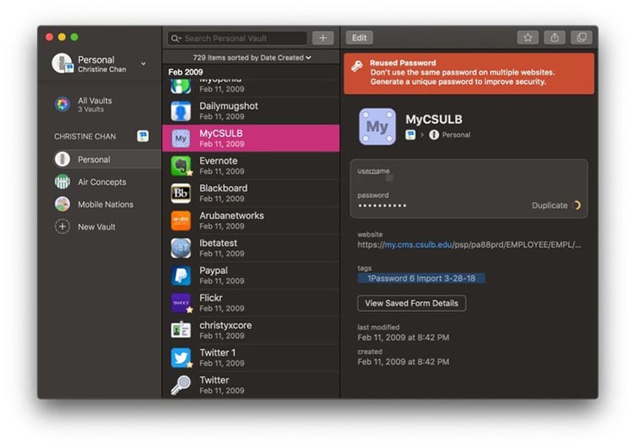This screenshot has width=636, height=447.
Task: Select the MyCSULB entry in list
Action: (251, 138)
